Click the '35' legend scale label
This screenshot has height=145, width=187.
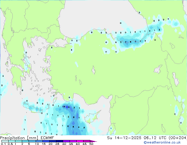71,144
